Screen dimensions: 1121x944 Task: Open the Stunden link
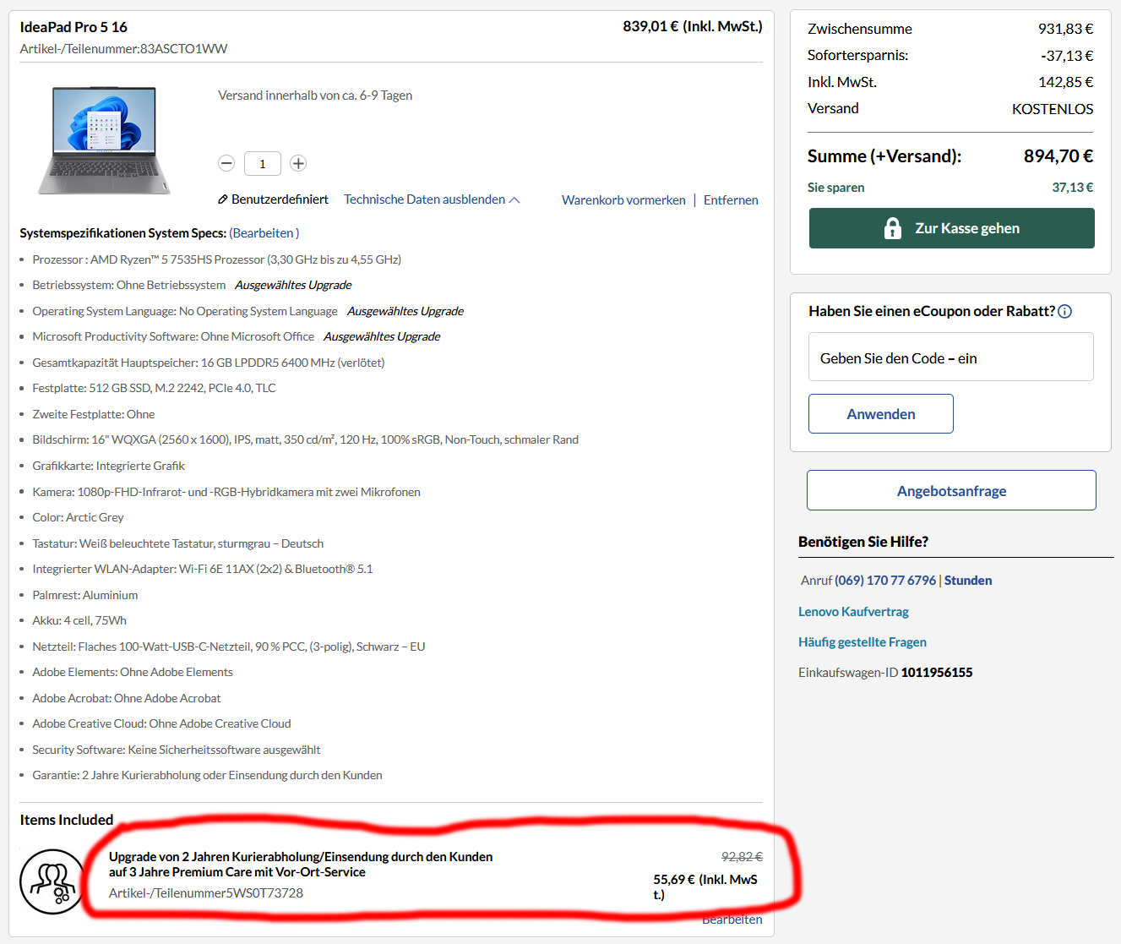point(968,581)
